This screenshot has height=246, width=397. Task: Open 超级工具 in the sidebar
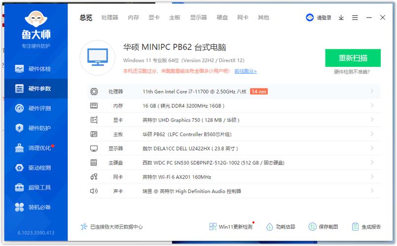[36, 187]
